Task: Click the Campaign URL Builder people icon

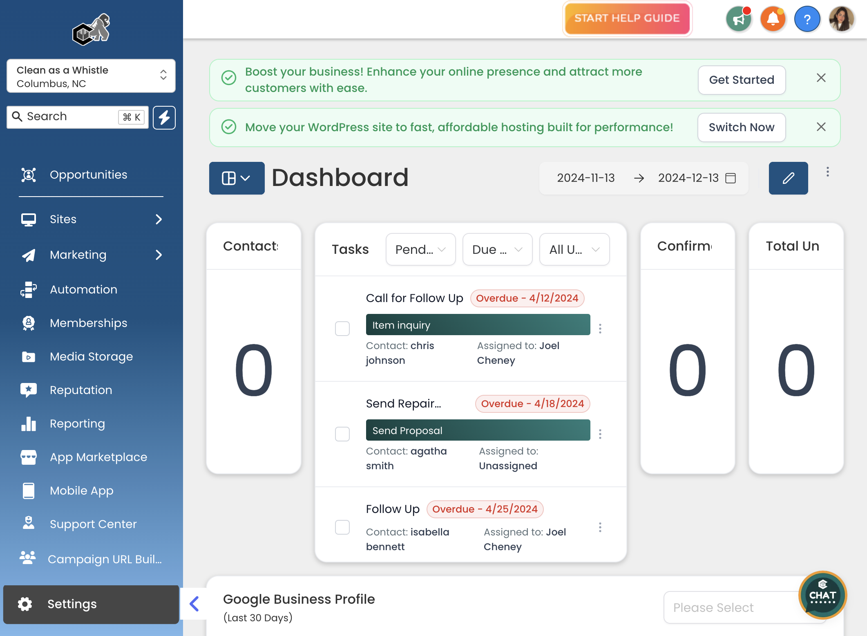Action: (x=28, y=558)
